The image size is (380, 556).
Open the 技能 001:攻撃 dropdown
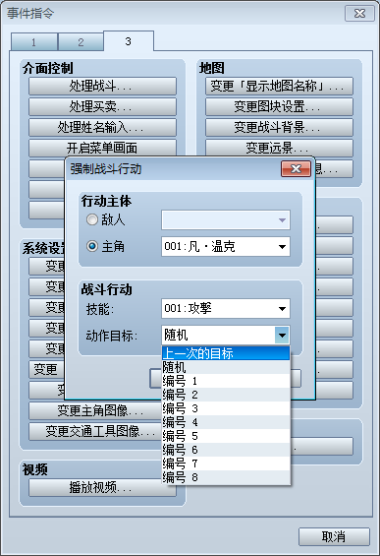226,308
